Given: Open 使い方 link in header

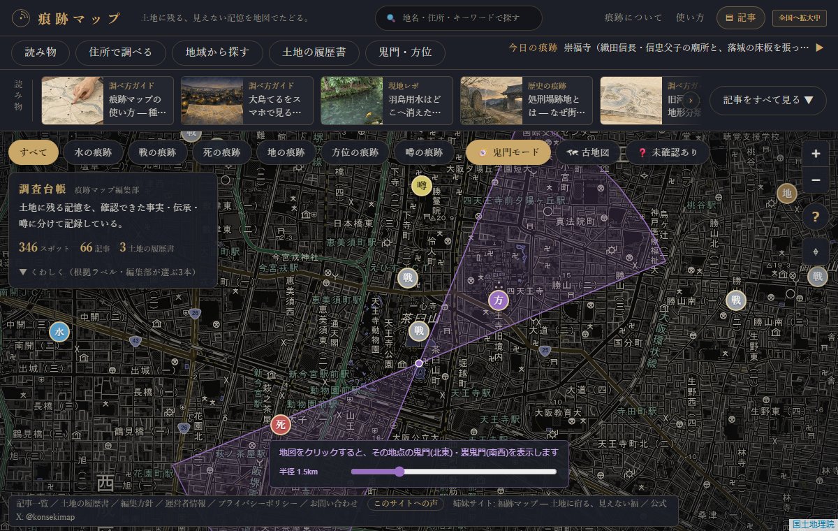Looking at the screenshot, I should click(690, 18).
